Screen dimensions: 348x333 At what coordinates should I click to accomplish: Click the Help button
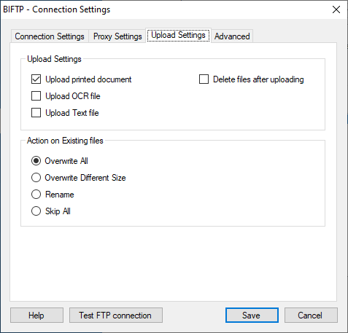[36, 316]
